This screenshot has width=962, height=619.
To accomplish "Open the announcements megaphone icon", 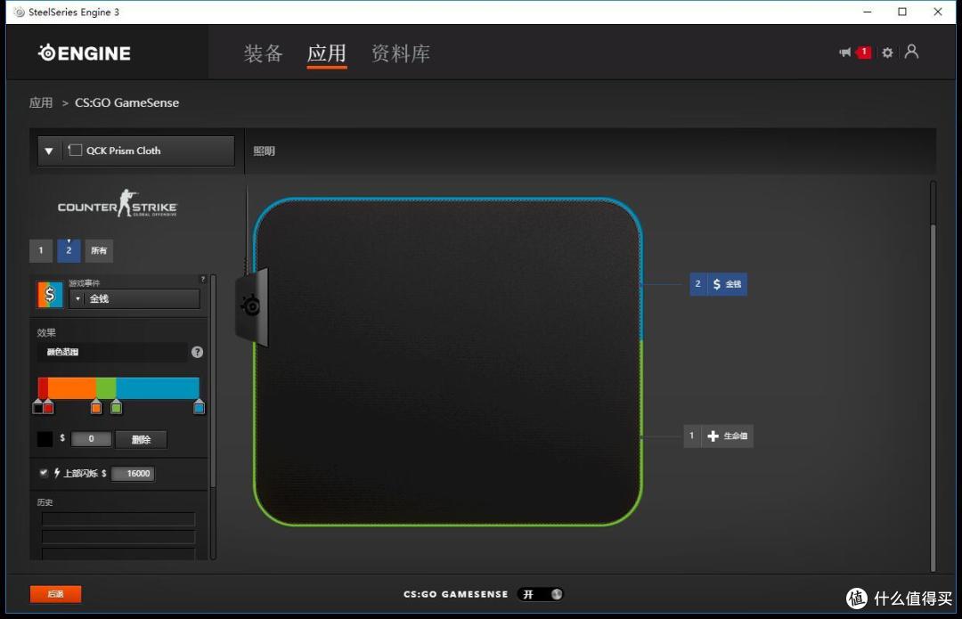I will [844, 53].
